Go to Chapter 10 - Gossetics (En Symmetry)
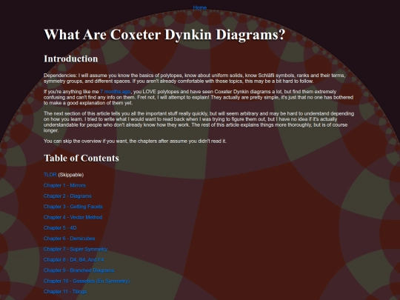 tap(87, 281)
